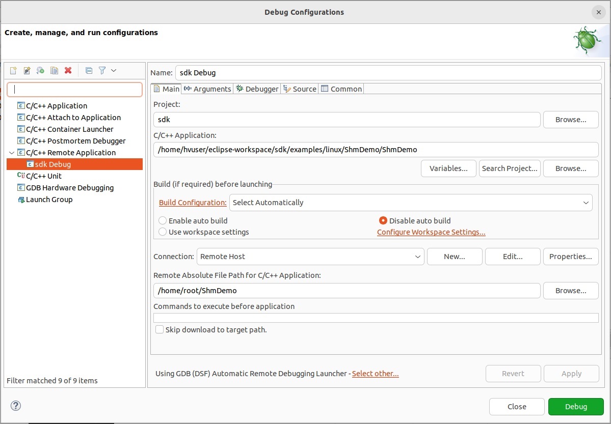Delete the selected launch configuration with the red X
611x424 pixels.
[x=68, y=71]
